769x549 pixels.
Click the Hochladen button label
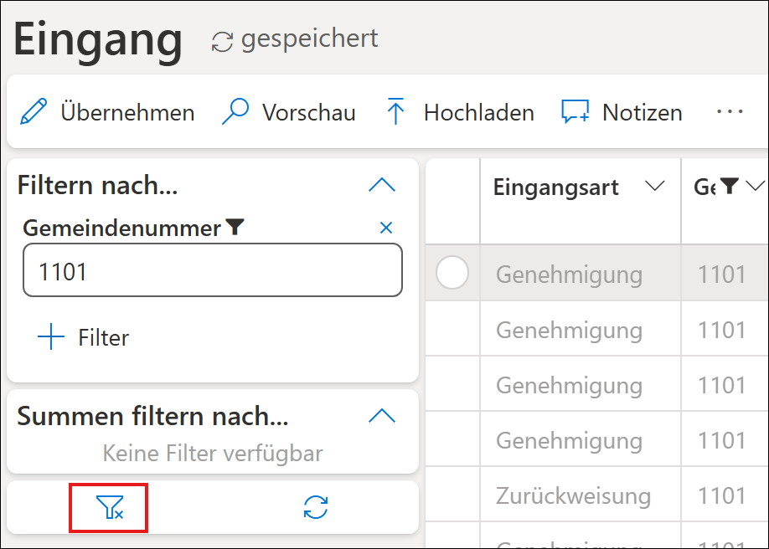click(x=478, y=113)
